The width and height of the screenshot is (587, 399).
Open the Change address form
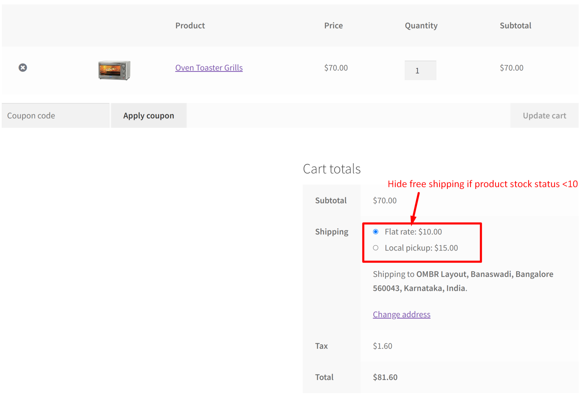click(401, 314)
